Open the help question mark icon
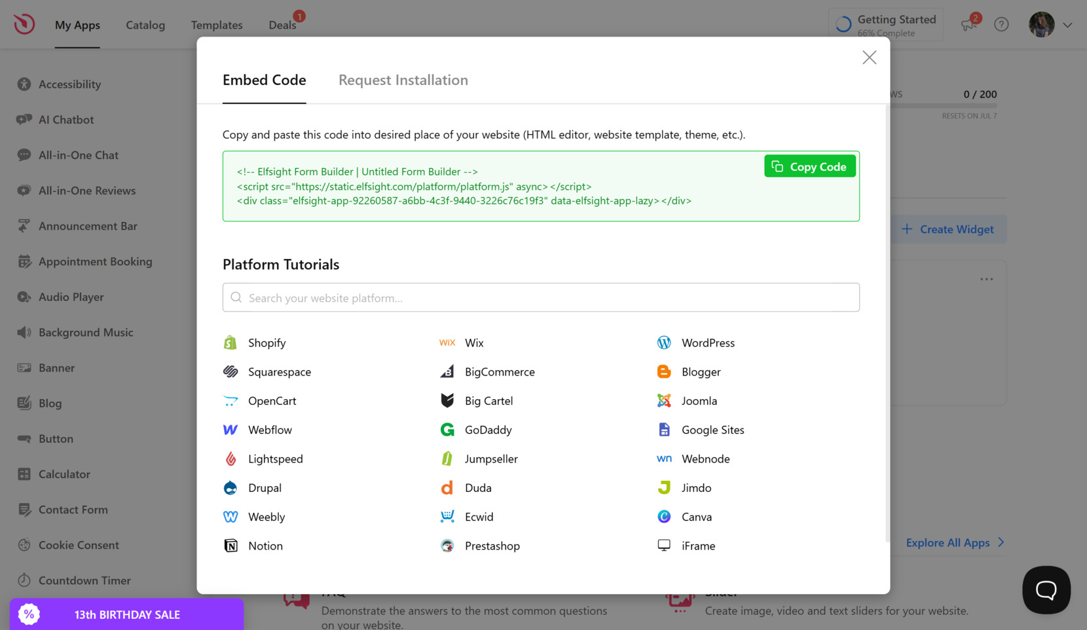Image resolution: width=1087 pixels, height=630 pixels. 1001,25
